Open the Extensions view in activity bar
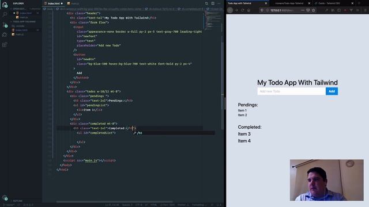This screenshot has width=369, height=207. click(5, 45)
